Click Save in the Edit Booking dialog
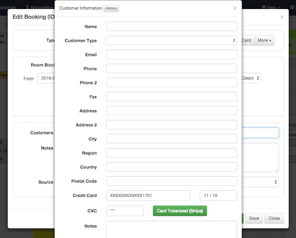 [254, 218]
